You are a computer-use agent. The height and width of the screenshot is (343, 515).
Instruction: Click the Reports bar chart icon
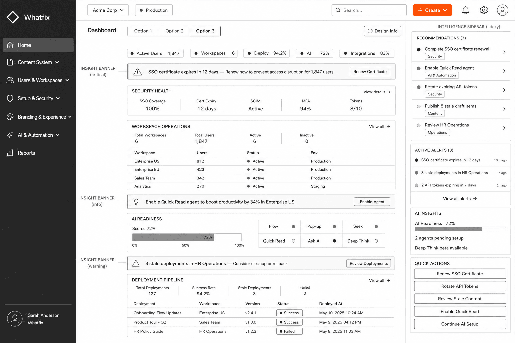(10, 153)
